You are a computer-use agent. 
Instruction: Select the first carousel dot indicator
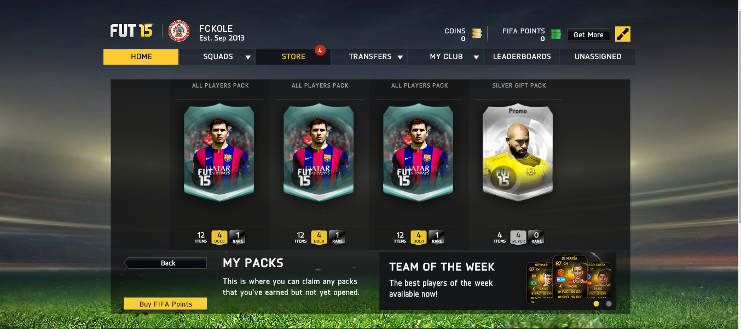(x=596, y=303)
